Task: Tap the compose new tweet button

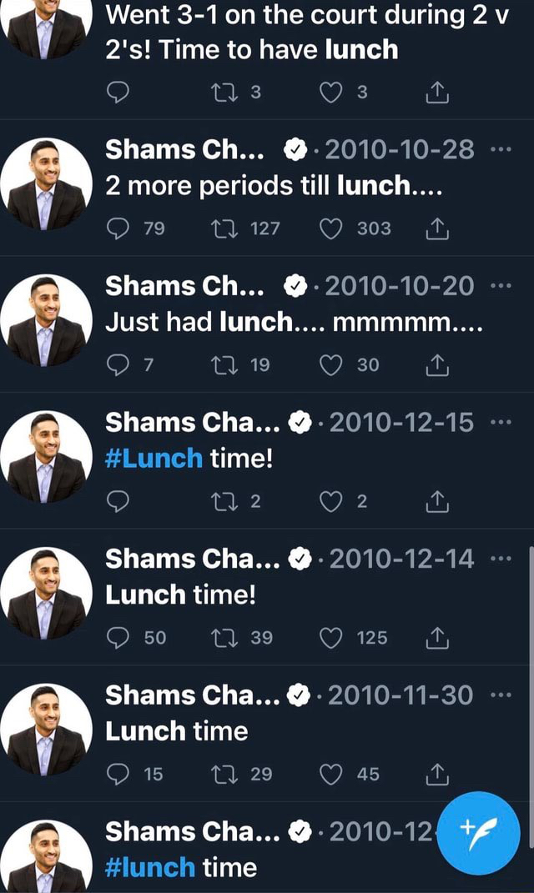Action: (478, 833)
